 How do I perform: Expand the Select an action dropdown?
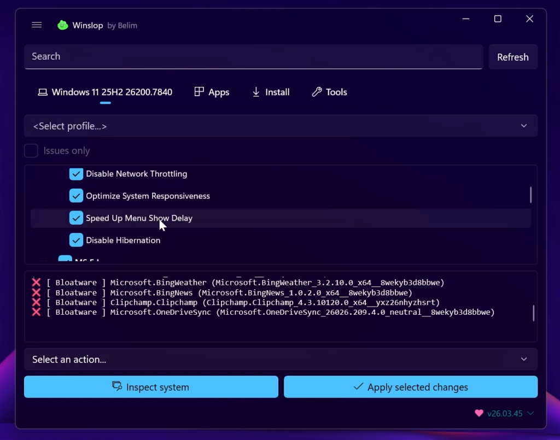281,359
